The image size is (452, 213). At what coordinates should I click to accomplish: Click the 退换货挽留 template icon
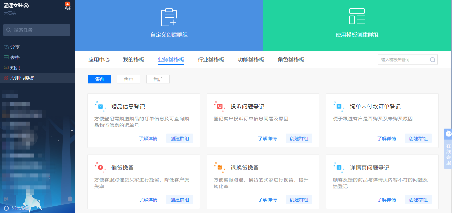coord(220,167)
